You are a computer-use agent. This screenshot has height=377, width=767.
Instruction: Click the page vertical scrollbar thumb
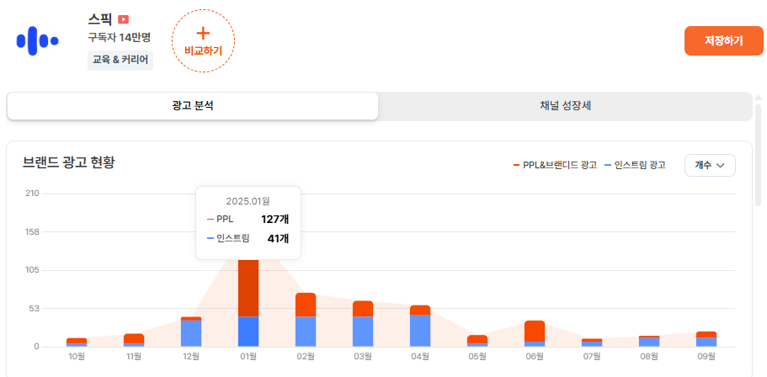tap(759, 155)
